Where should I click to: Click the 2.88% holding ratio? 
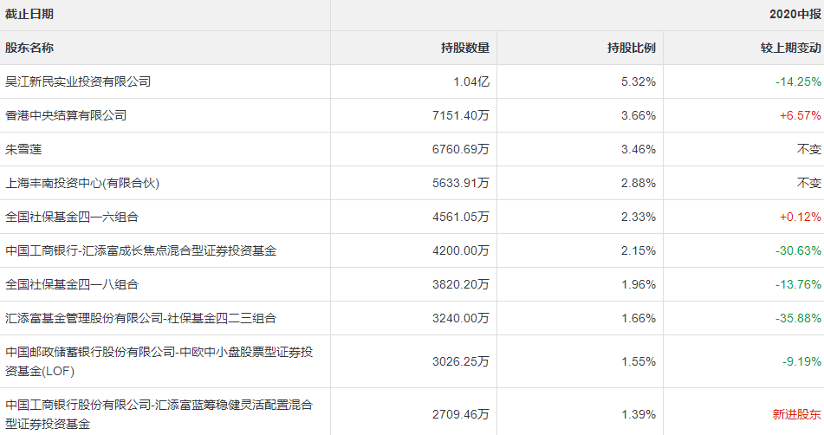(x=639, y=183)
